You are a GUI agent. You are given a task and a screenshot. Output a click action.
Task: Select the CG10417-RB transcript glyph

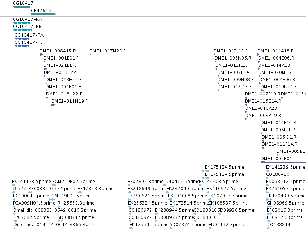tap(22, 30)
